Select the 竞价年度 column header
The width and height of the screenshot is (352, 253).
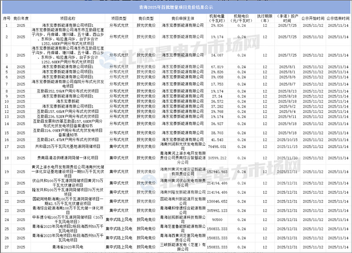coord(21,18)
